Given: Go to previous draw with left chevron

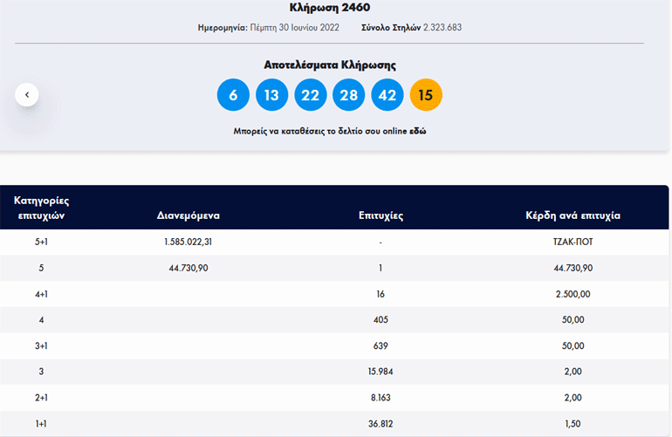Looking at the screenshot, I should pos(27,94).
